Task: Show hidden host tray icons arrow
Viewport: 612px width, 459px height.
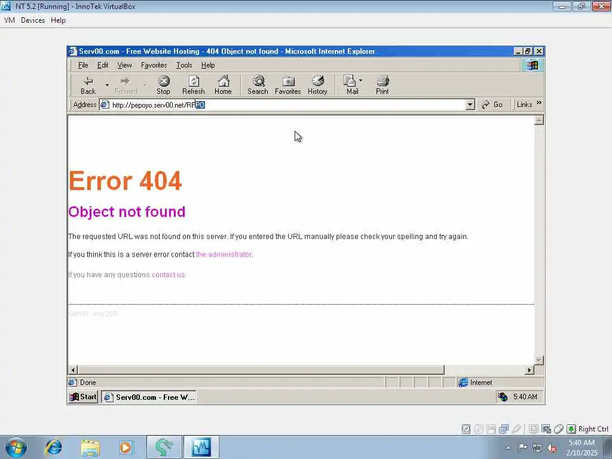Action: [508, 448]
